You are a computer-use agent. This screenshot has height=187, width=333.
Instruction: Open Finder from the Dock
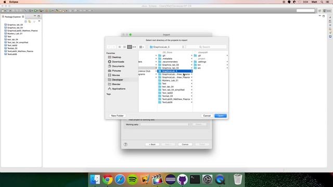[x=95, y=179]
